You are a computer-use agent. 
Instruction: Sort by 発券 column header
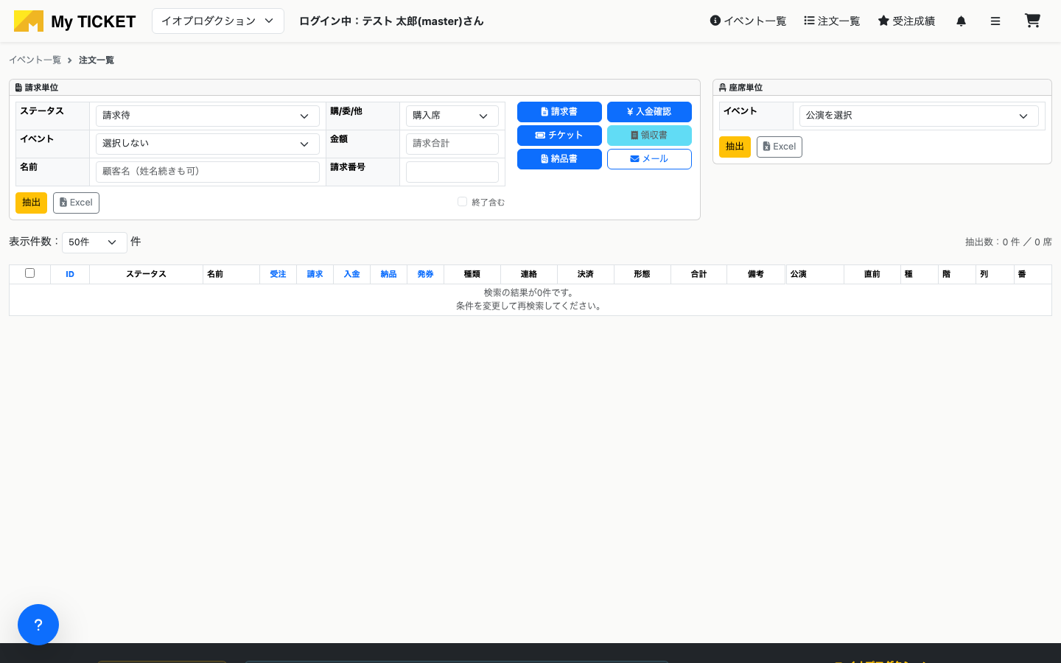click(x=425, y=274)
